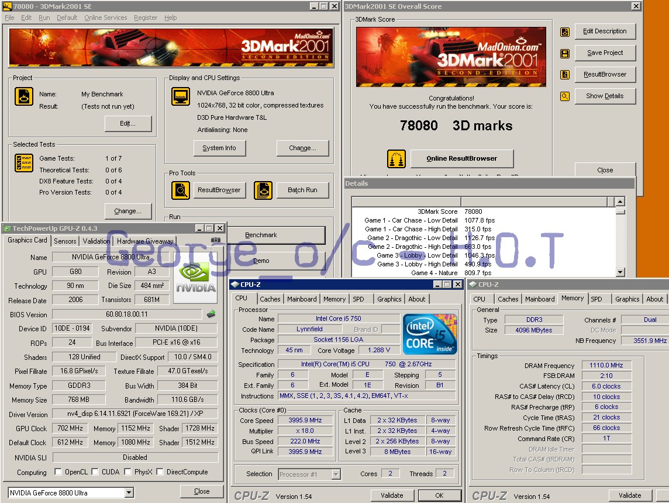This screenshot has width=669, height=503.
Task: Toggle the DirectCompute checkbox in GPU-Z
Action: tap(160, 471)
